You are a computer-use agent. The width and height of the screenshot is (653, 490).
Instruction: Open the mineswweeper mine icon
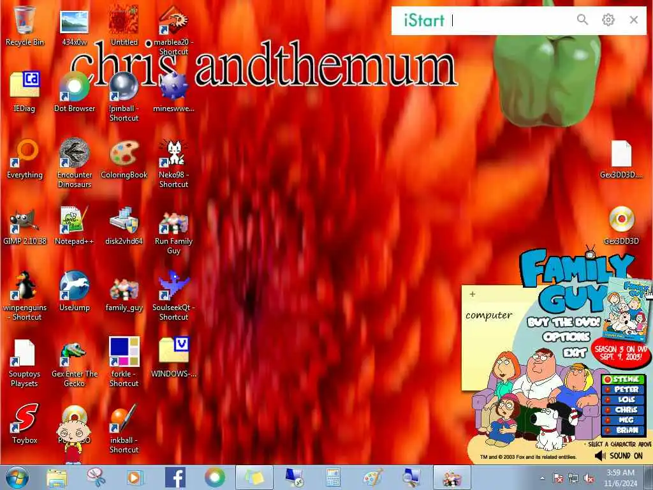point(173,92)
